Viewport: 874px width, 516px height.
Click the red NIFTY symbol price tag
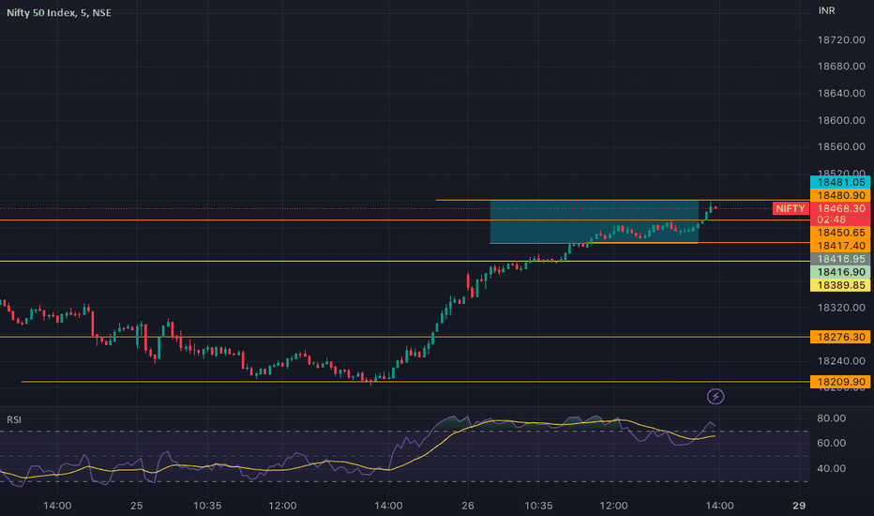click(791, 208)
